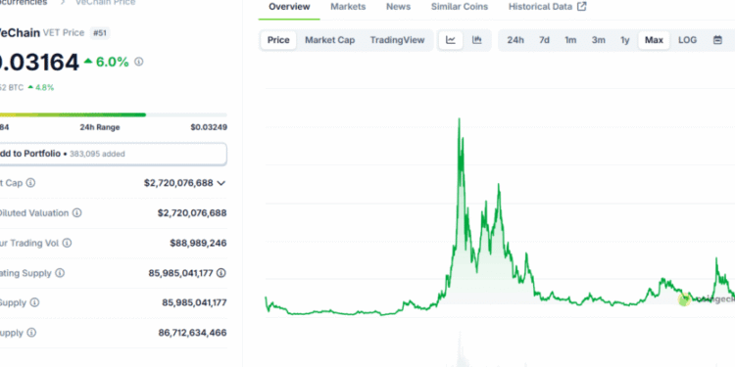Set chart range to 24h
Viewport: 735px width, 367px height.
click(515, 40)
